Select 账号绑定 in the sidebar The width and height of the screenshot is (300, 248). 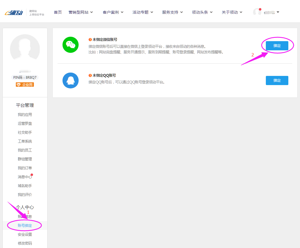pos(25,225)
